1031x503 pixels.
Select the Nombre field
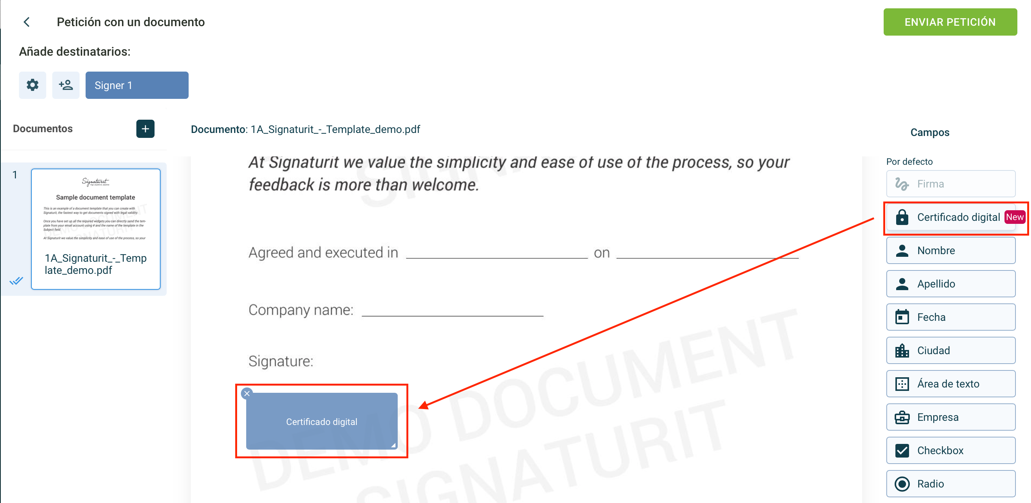(951, 250)
